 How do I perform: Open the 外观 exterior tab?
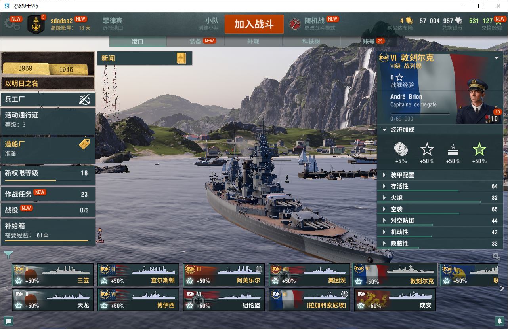(253, 41)
